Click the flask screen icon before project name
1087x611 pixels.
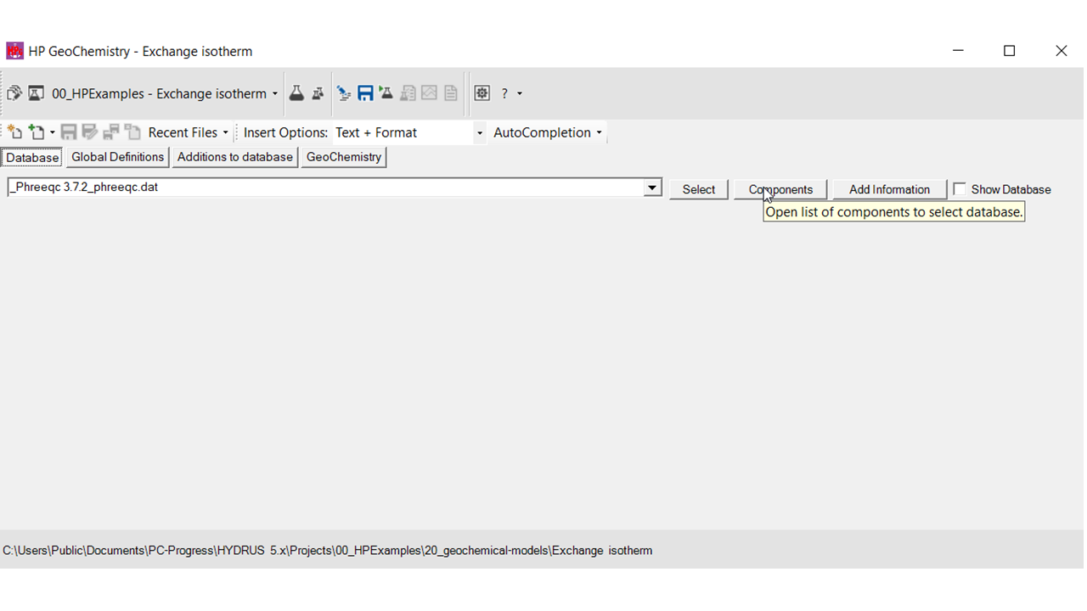coord(37,93)
